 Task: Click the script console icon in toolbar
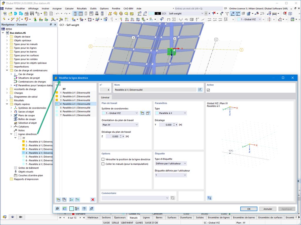pos(91,13)
